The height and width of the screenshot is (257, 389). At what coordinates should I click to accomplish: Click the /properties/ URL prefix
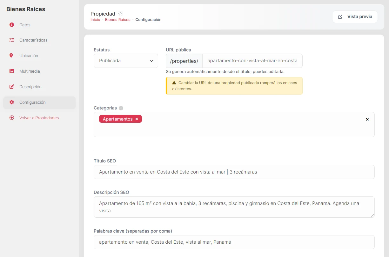[184, 61]
